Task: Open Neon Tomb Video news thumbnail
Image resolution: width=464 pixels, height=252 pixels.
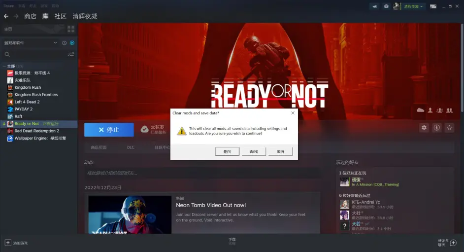Action: (130, 215)
